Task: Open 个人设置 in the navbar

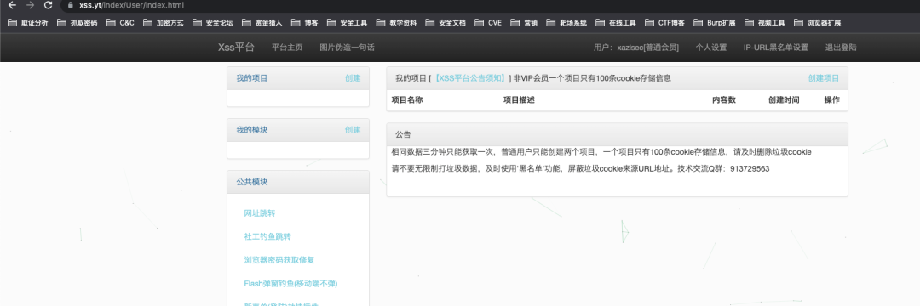Action: click(x=711, y=48)
